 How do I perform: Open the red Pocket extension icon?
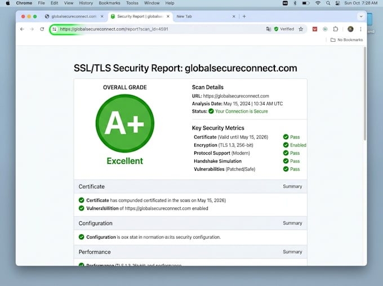coord(315,29)
